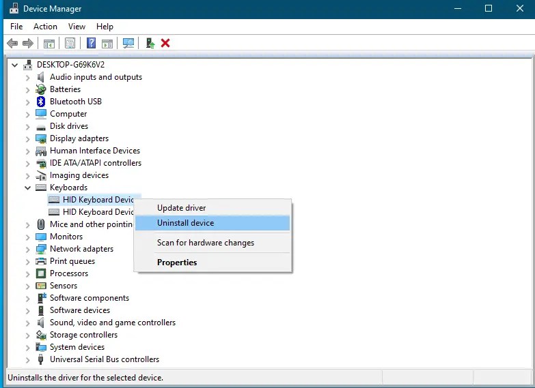Click Show/Hide Console Tree toolbar icon
Image resolution: width=535 pixels, height=388 pixels.
click(x=49, y=43)
